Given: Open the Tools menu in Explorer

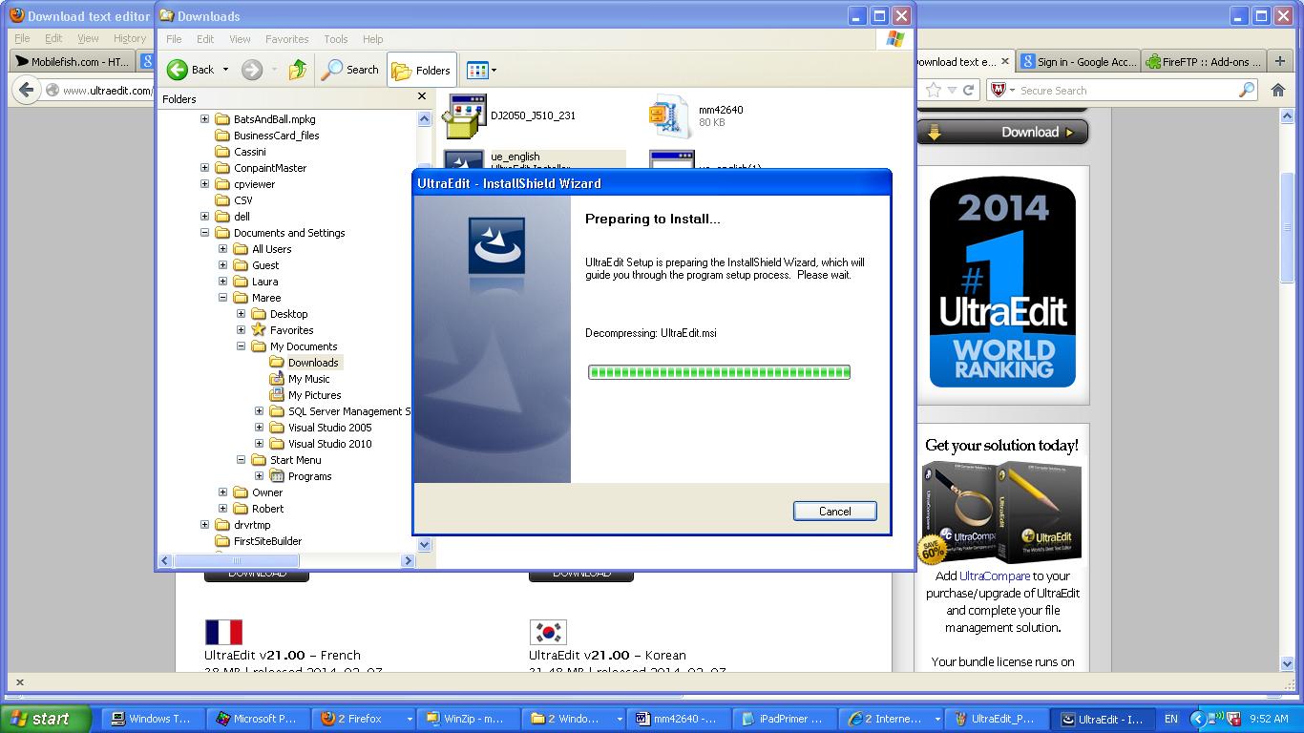Looking at the screenshot, I should click(x=335, y=39).
